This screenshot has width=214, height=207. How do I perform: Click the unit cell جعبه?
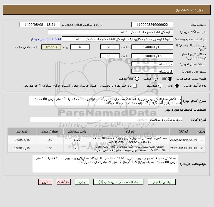[x=77, y=140]
